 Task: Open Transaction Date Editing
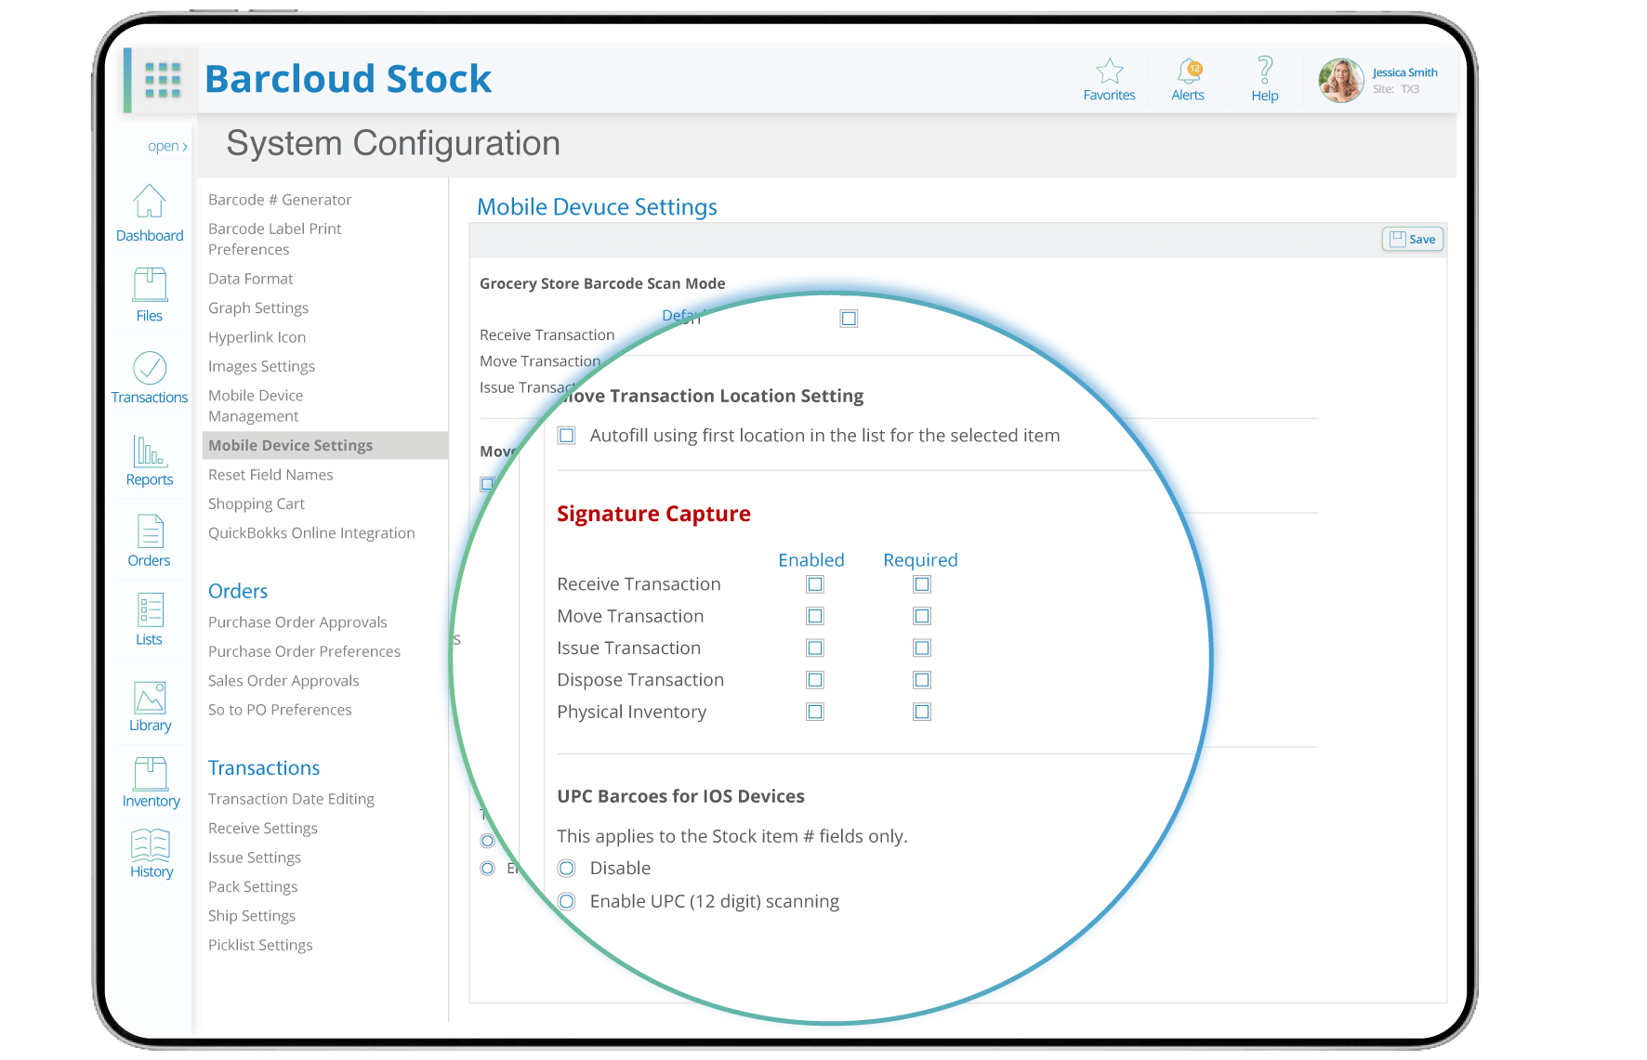291,799
